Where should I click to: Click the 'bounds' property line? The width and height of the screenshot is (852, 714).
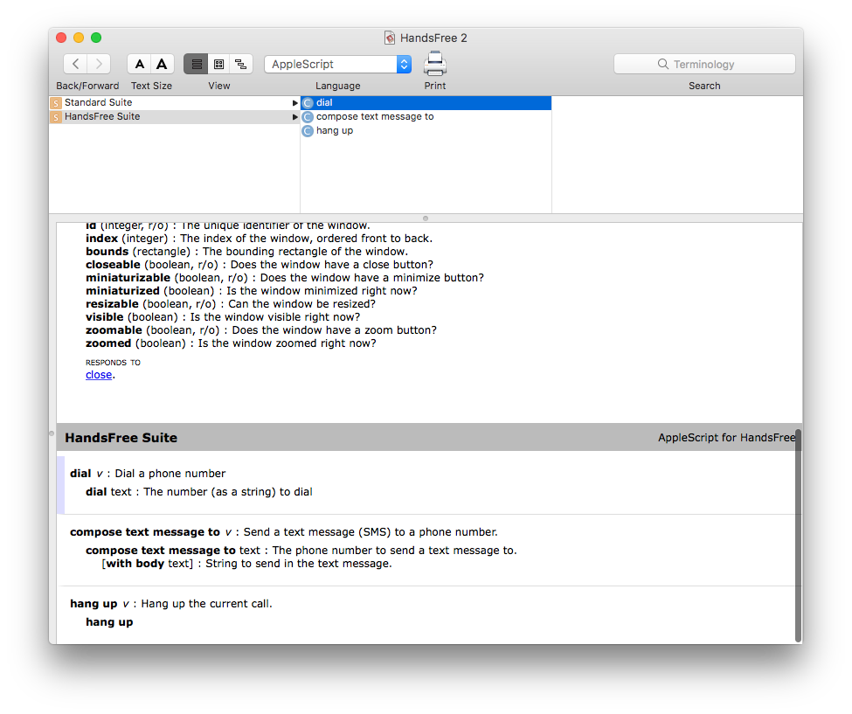tap(246, 252)
